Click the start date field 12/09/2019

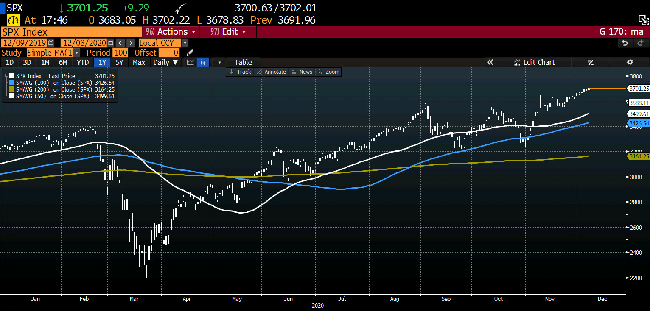pyautogui.click(x=25, y=43)
